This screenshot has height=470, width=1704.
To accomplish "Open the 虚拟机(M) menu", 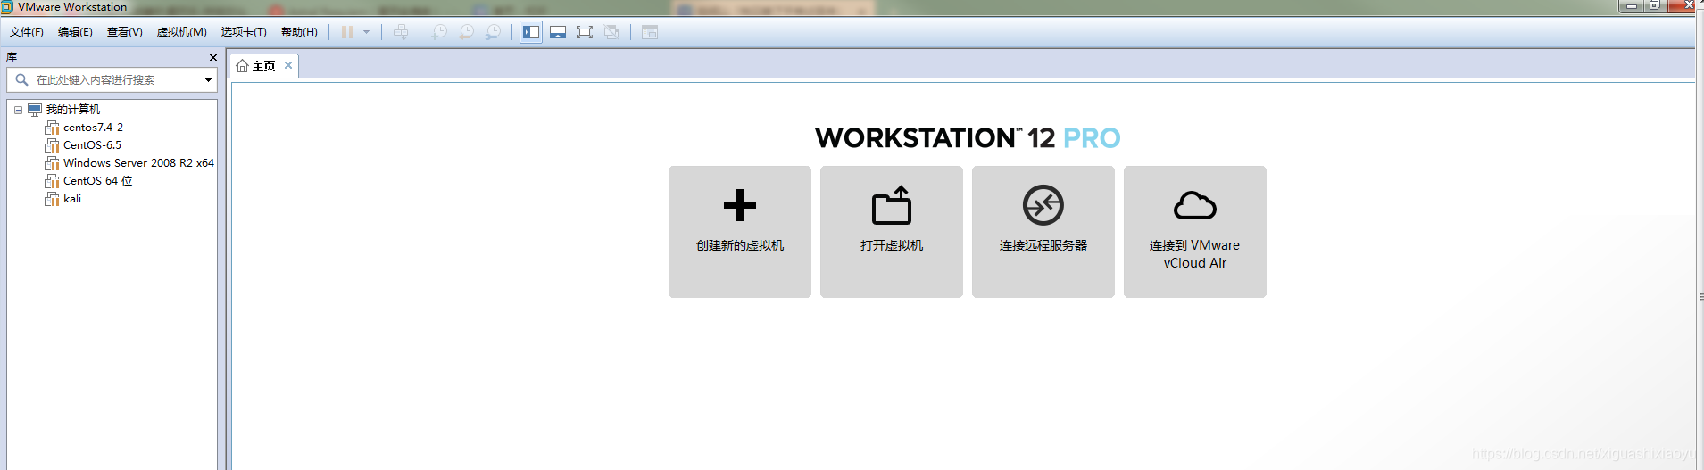I will [x=181, y=32].
